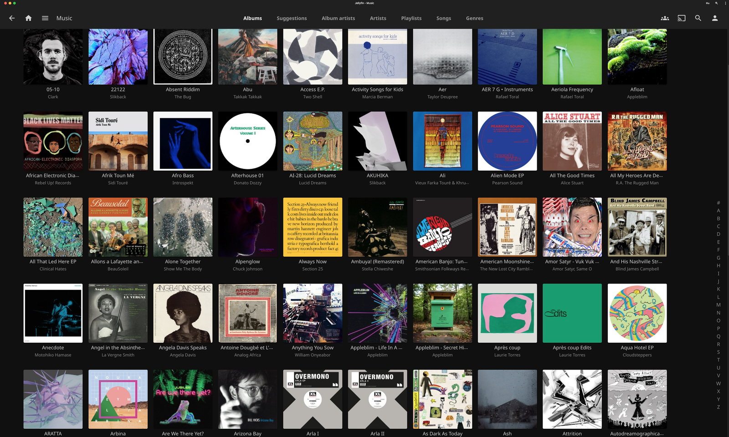729x437 pixels.
Task: Open the Angela Davis Speaks cover
Action: [183, 313]
